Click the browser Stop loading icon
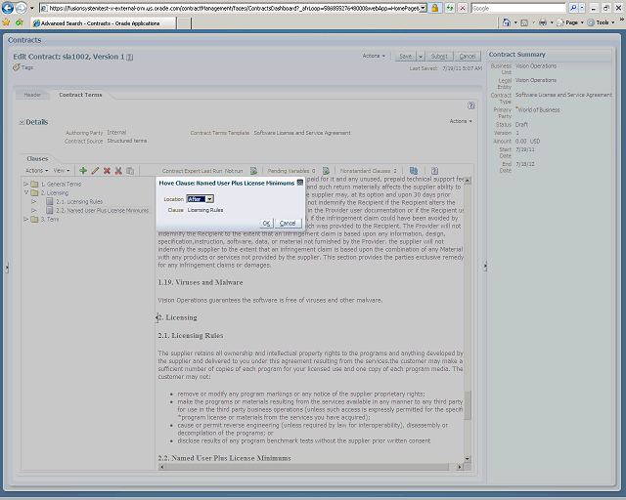The height and width of the screenshot is (500, 626). (x=463, y=8)
